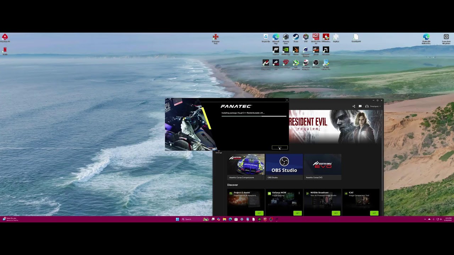Open the white document file on desktop
Screen dimensions: 454x255
pyautogui.click(x=356, y=38)
